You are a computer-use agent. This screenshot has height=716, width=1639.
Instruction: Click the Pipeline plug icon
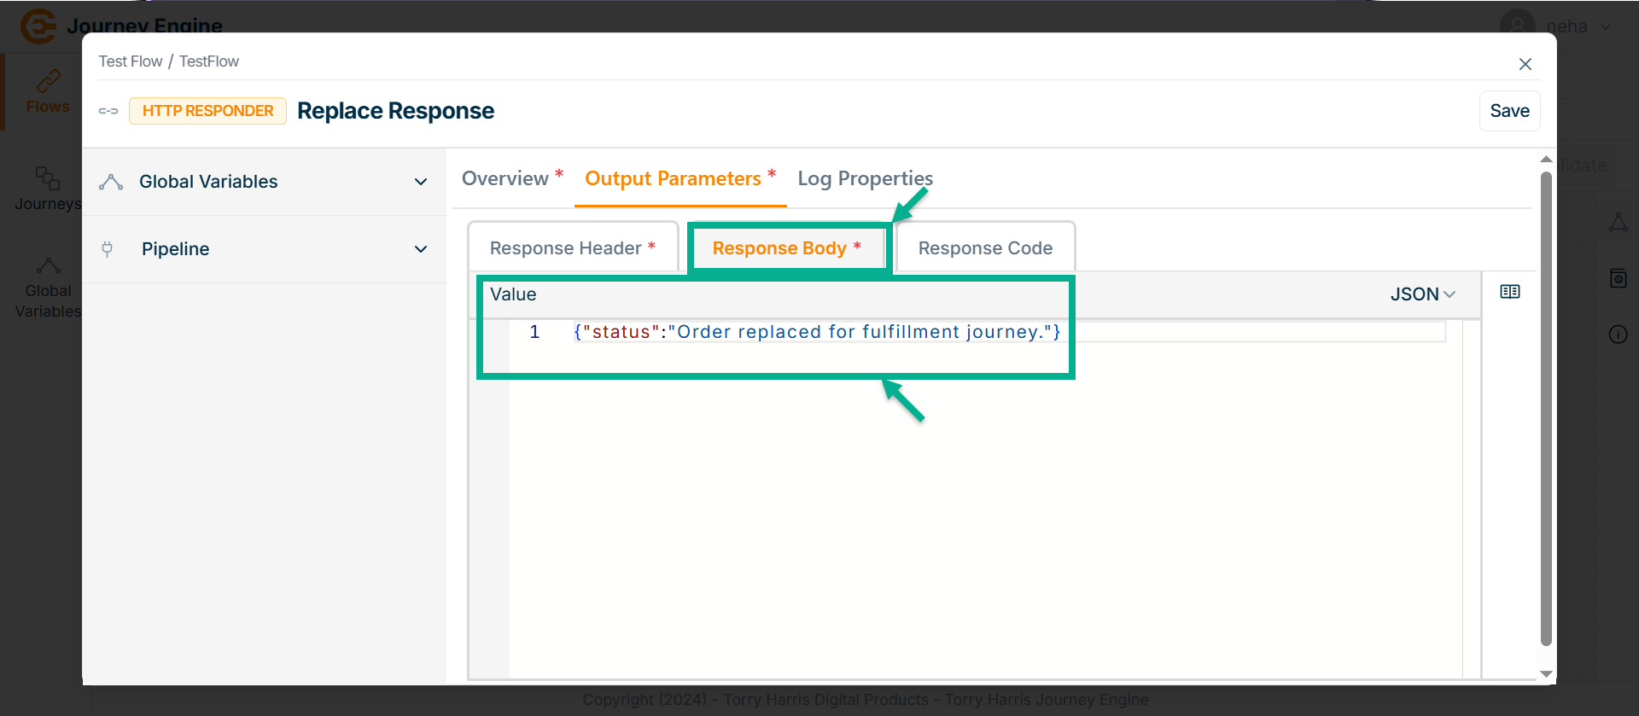click(x=108, y=249)
